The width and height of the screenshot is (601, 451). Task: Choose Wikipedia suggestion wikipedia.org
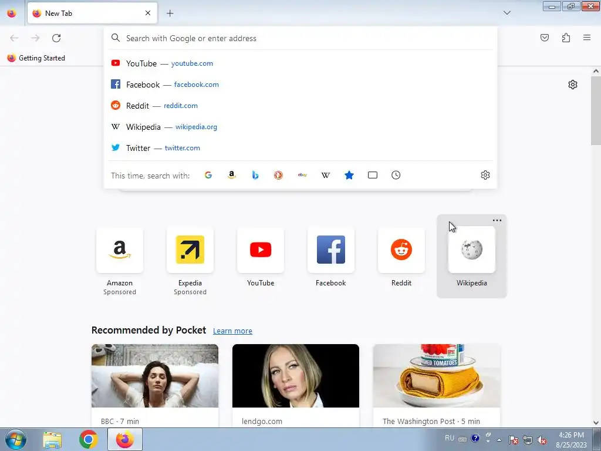pyautogui.click(x=300, y=127)
